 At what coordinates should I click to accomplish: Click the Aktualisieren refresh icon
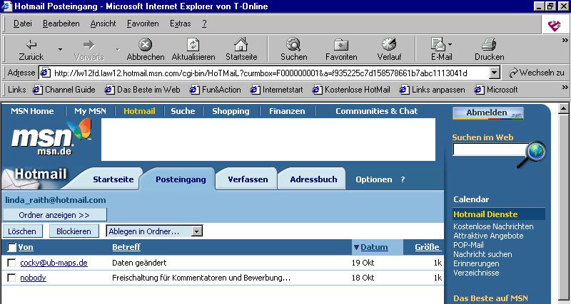pos(193,45)
